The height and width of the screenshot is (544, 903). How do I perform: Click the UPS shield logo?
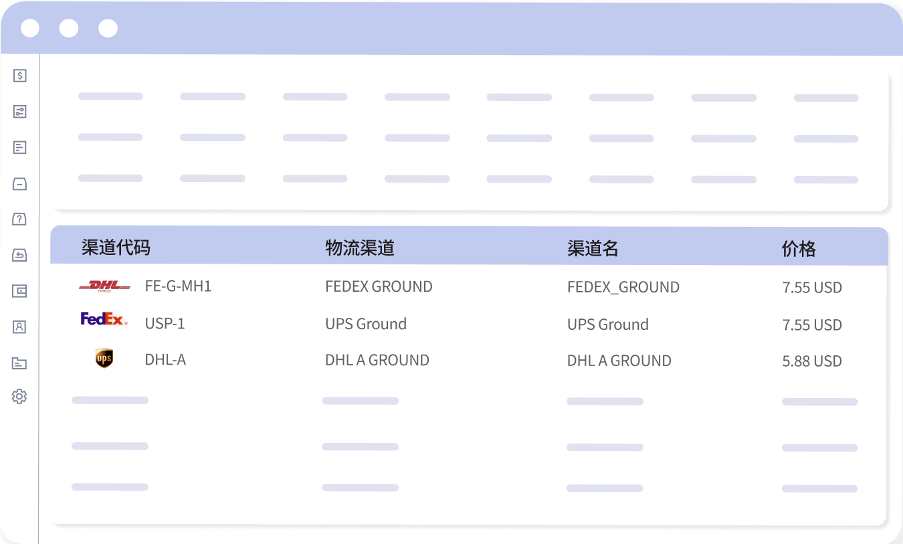pos(104,359)
